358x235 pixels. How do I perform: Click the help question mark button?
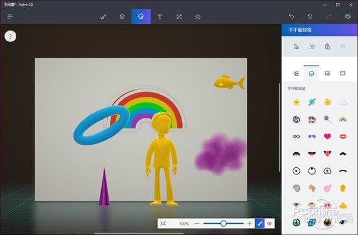[10, 36]
